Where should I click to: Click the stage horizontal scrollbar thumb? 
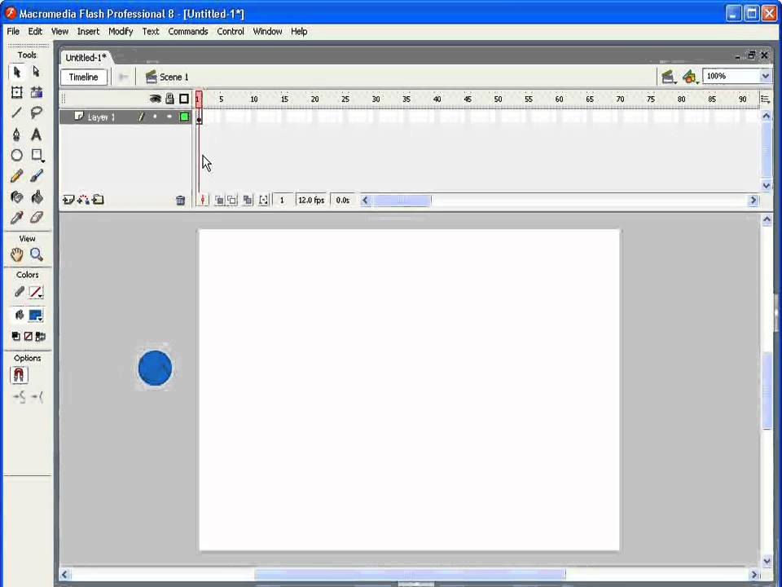coord(410,574)
